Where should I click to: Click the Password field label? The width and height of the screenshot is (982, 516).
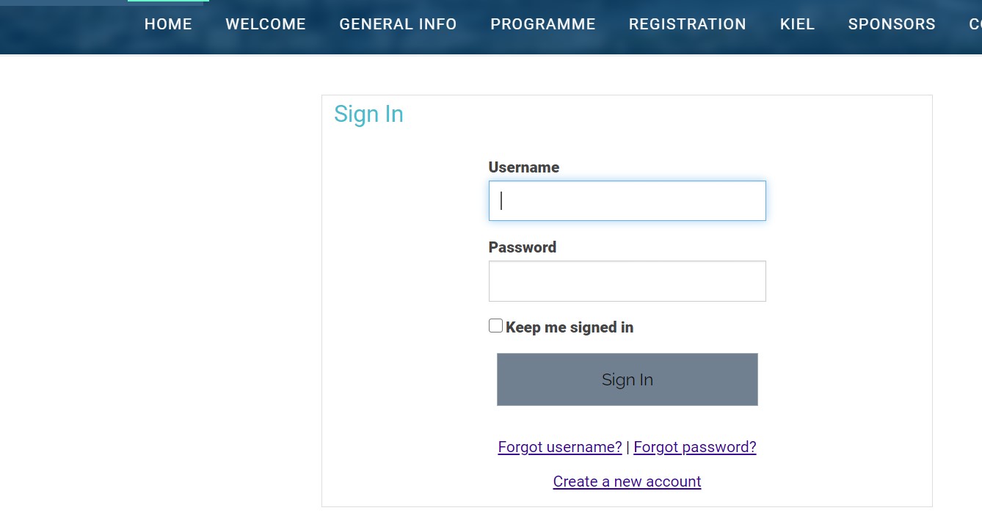(523, 247)
